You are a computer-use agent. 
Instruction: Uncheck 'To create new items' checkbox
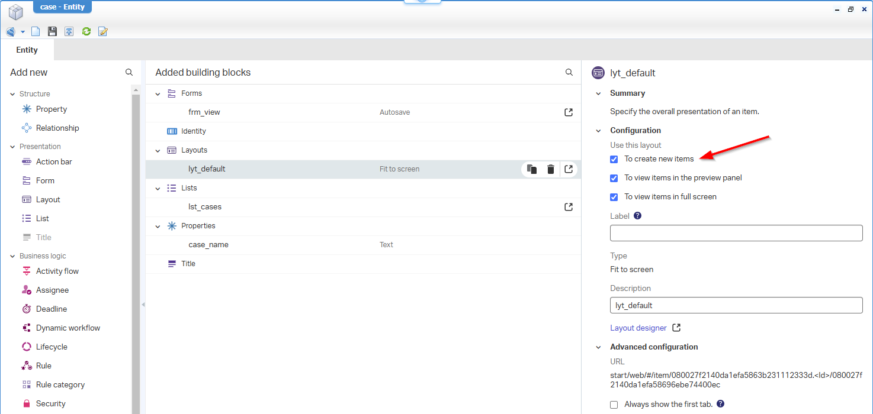(x=614, y=159)
